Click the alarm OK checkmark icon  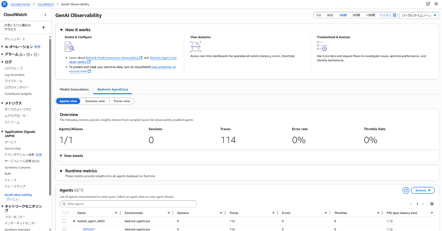(x=28, y=55)
